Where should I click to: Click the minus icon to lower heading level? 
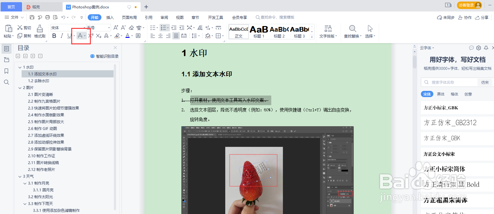click(40, 56)
